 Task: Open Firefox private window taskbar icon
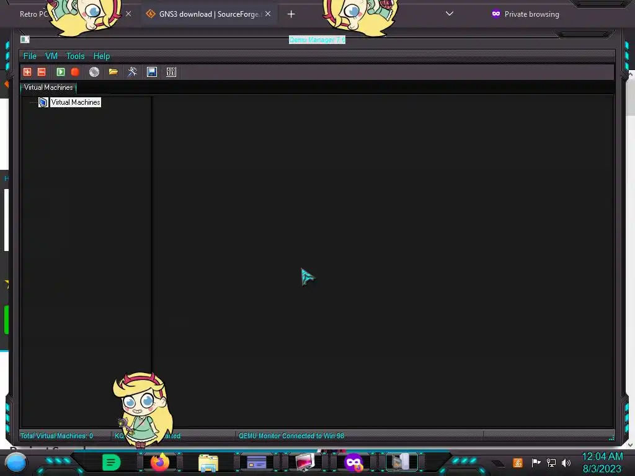point(353,462)
